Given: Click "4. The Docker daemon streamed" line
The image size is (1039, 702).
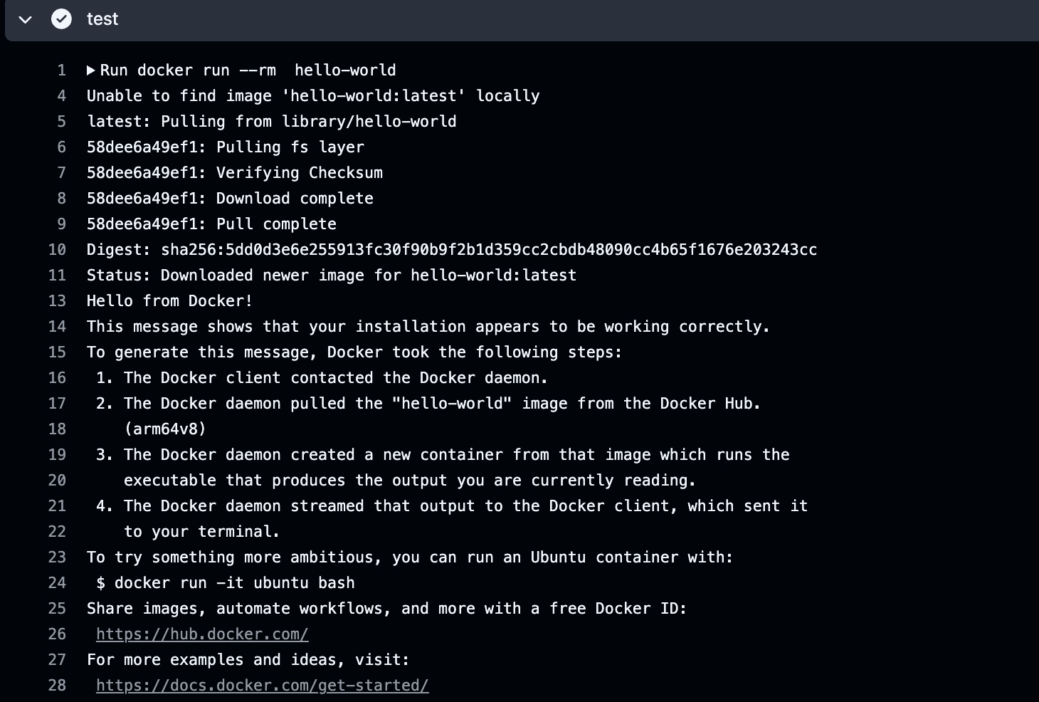Looking at the screenshot, I should coord(452,506).
